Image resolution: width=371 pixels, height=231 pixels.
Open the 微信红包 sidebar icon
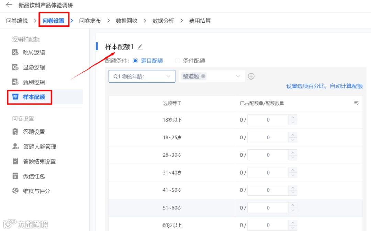tap(15, 176)
